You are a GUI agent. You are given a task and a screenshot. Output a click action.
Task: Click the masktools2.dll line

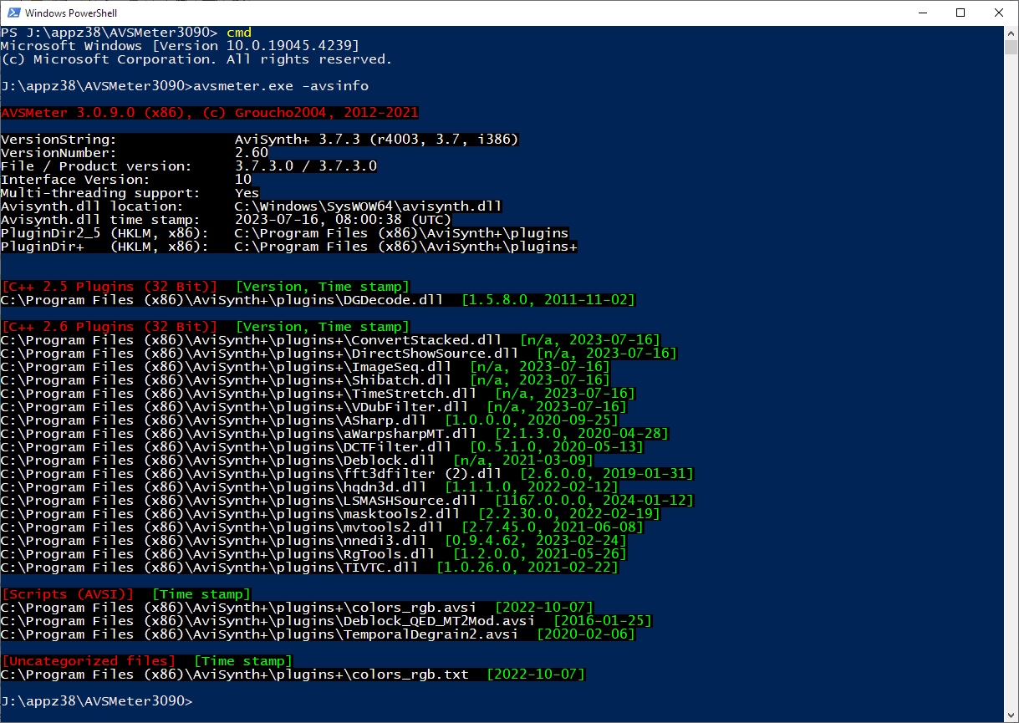(x=331, y=514)
